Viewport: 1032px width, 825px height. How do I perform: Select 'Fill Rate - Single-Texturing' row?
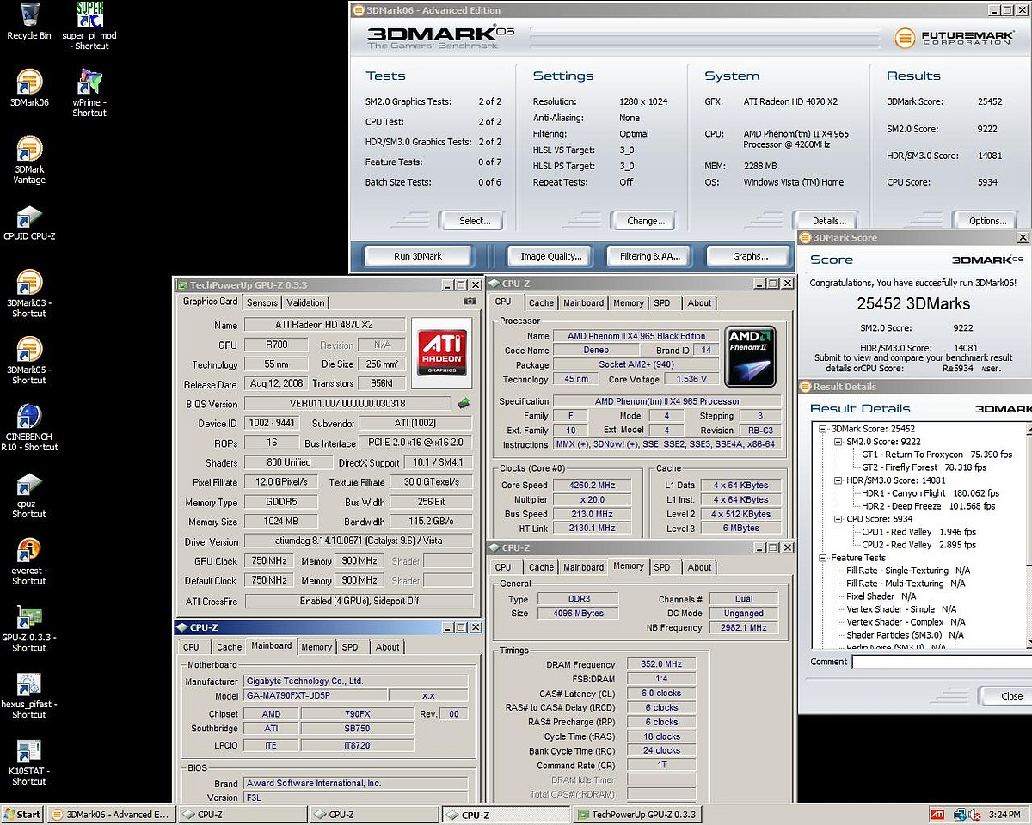coord(908,571)
